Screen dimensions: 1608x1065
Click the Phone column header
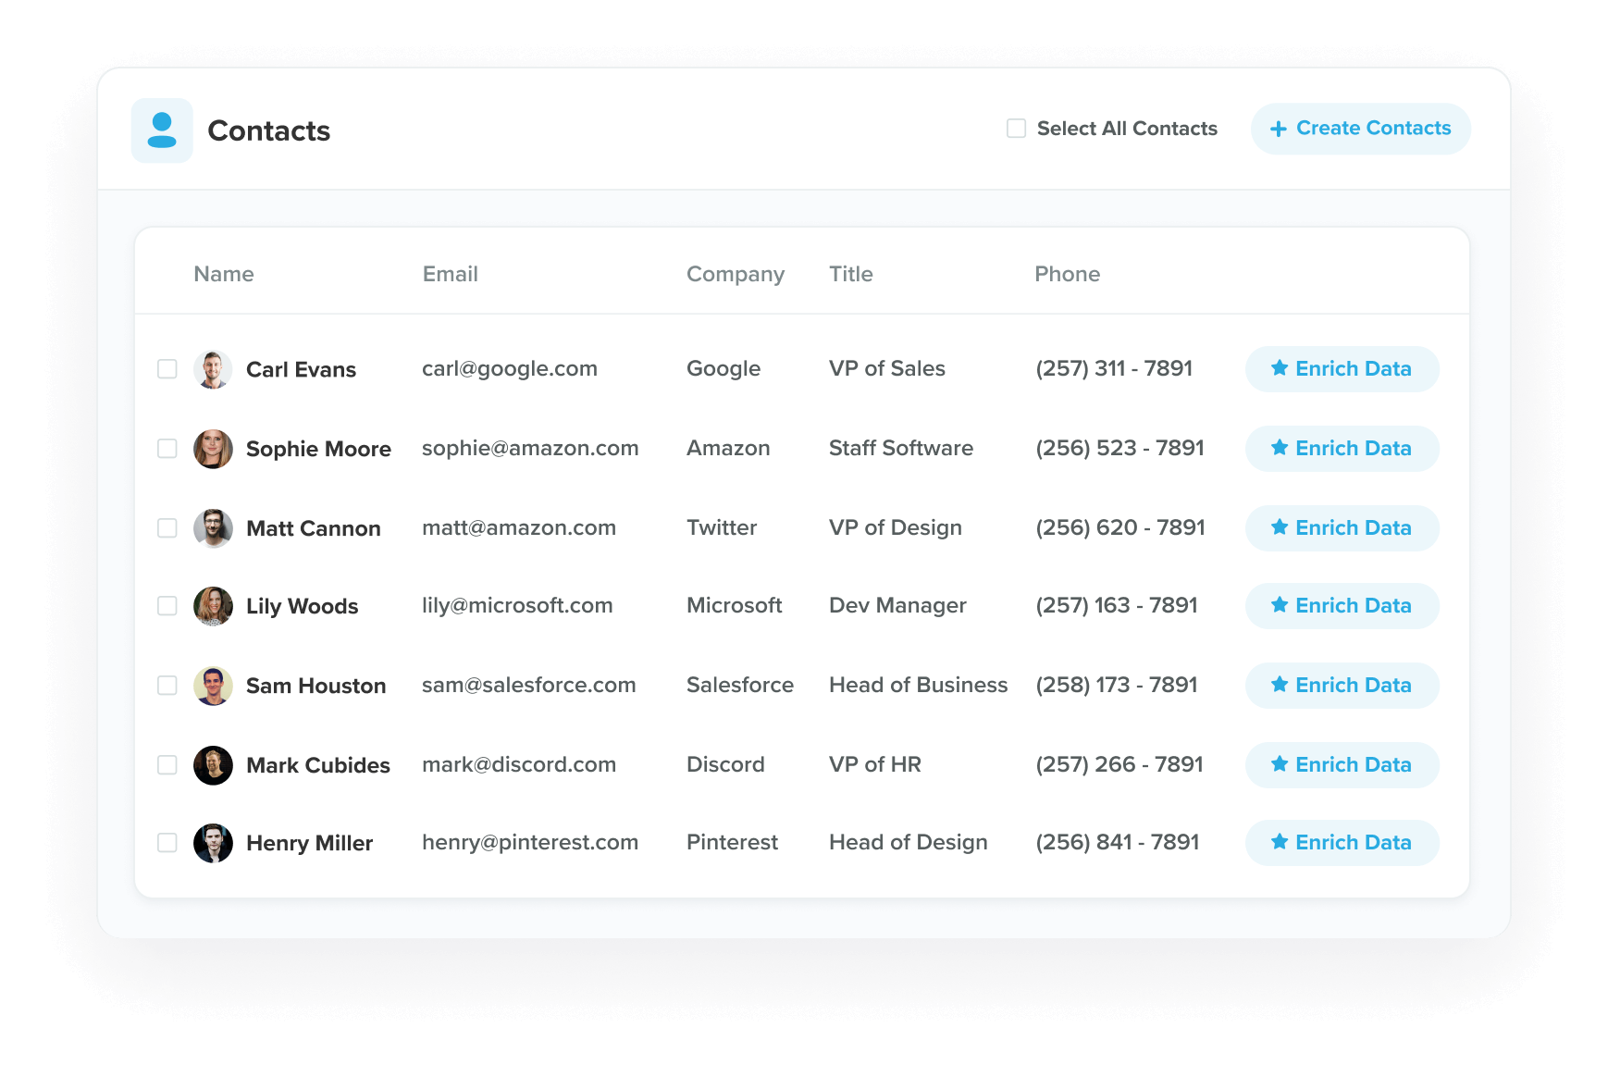1068,274
